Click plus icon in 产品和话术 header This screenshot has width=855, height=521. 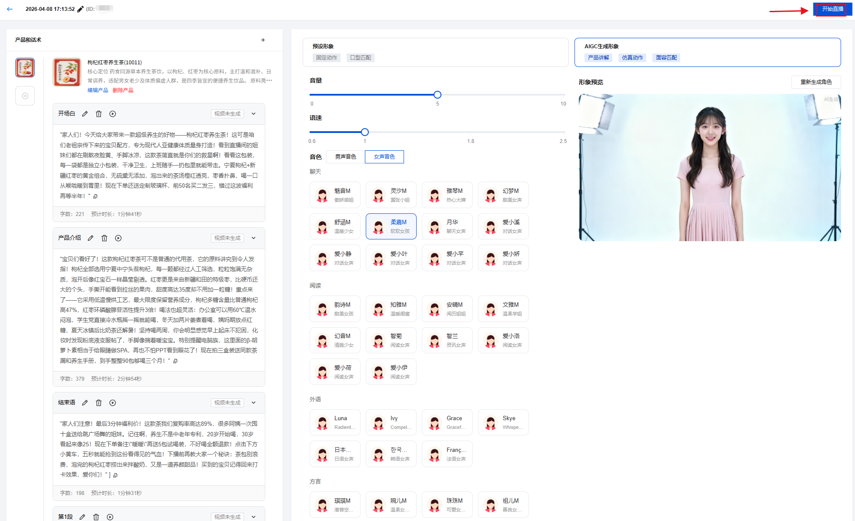click(263, 40)
